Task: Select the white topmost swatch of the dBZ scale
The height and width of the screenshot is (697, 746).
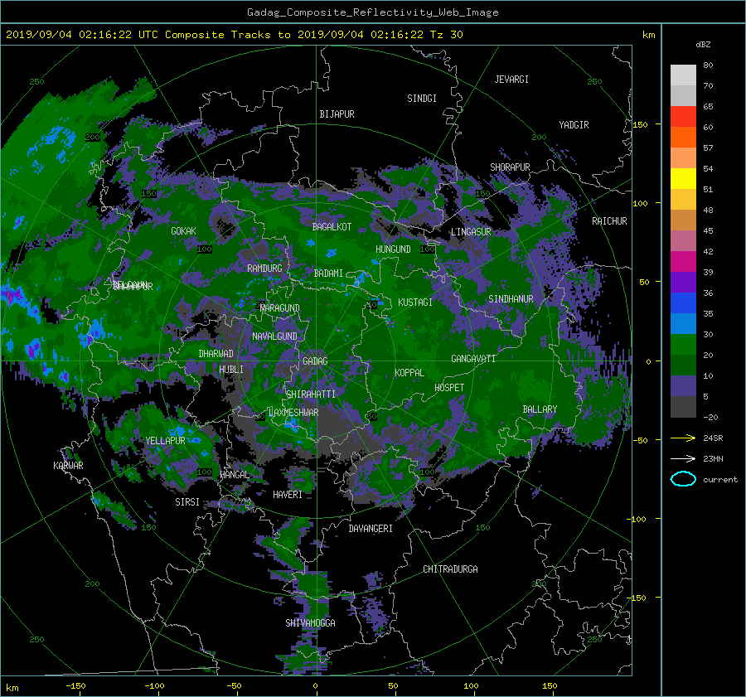Action: tap(683, 75)
